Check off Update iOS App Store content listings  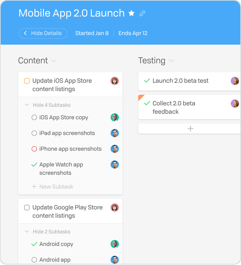coord(27,81)
